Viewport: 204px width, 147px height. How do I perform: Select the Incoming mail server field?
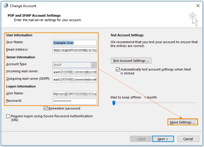(75, 72)
